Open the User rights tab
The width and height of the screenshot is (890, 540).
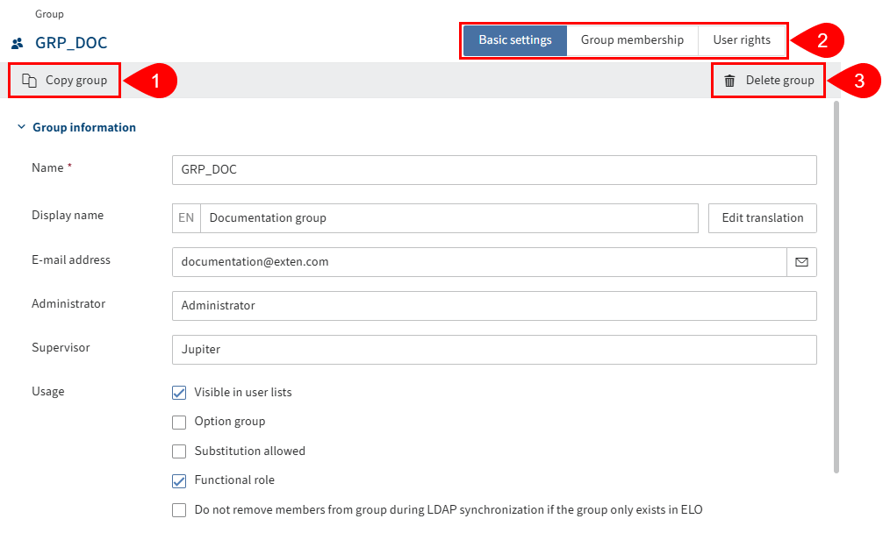(x=742, y=39)
